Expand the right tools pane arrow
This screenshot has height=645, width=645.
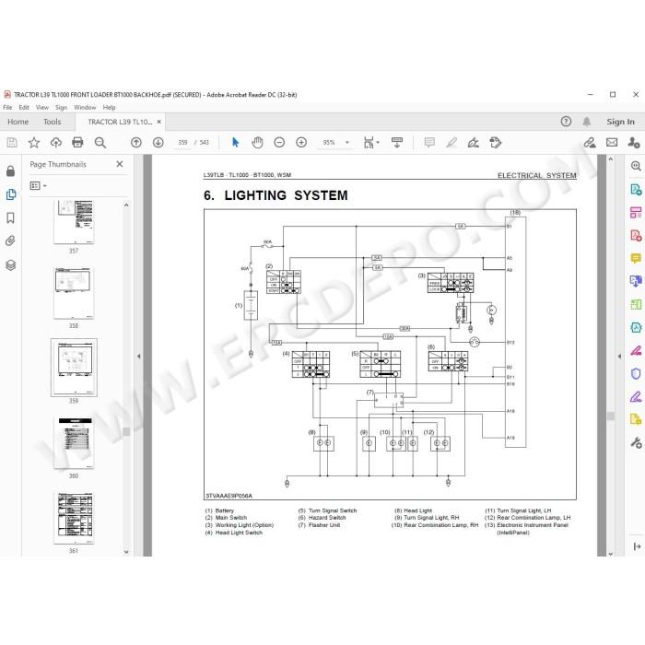coord(619,357)
